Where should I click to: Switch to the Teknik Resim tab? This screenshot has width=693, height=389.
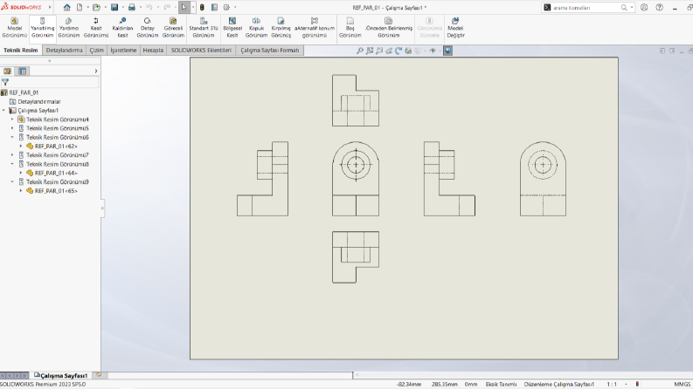pos(21,51)
